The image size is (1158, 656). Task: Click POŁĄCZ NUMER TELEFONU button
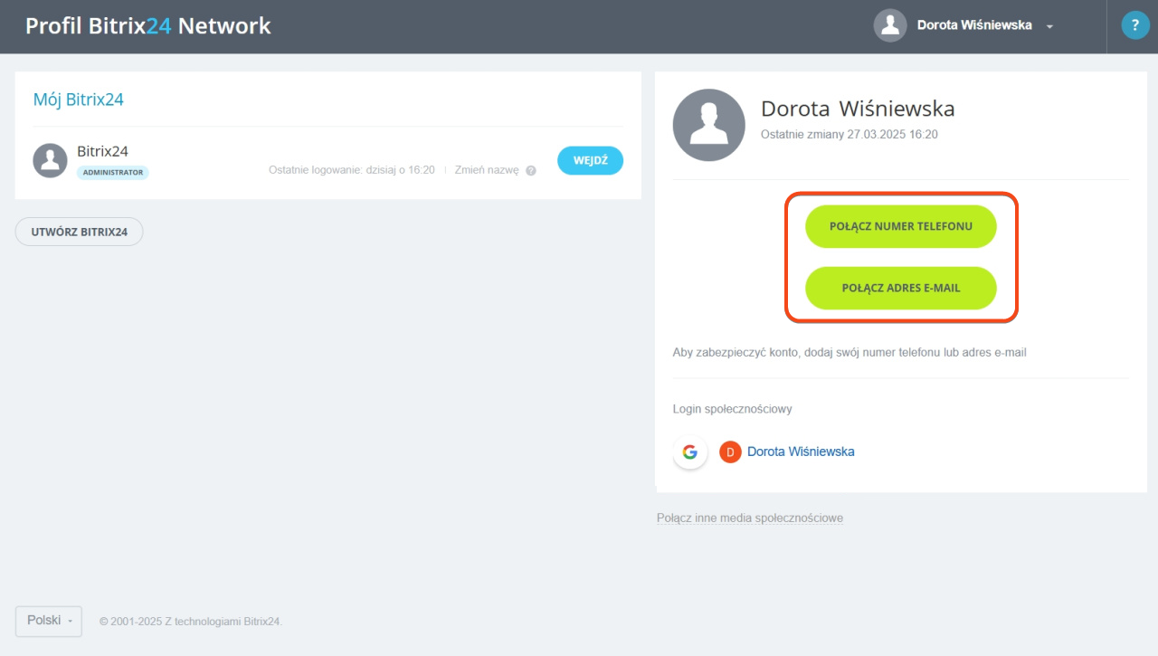tap(901, 226)
